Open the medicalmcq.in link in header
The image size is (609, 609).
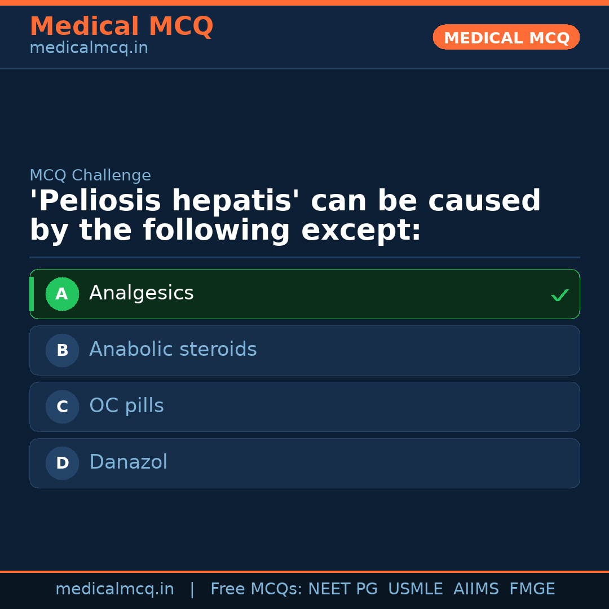(x=89, y=48)
